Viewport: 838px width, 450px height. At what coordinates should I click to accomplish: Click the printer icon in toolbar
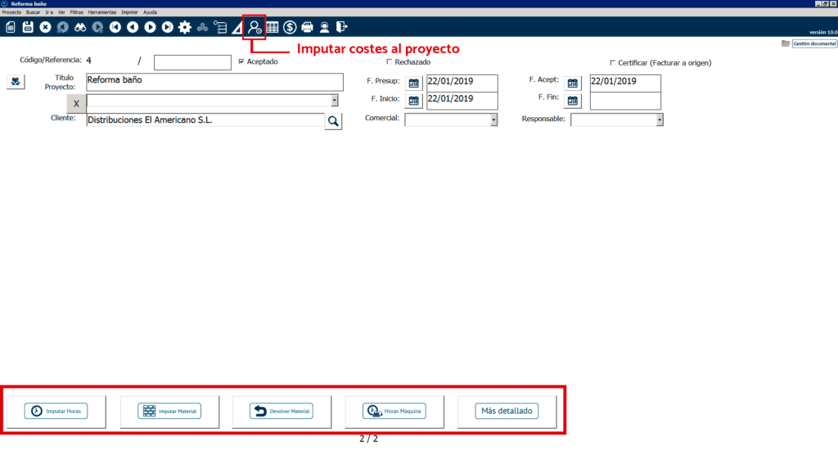(x=307, y=27)
